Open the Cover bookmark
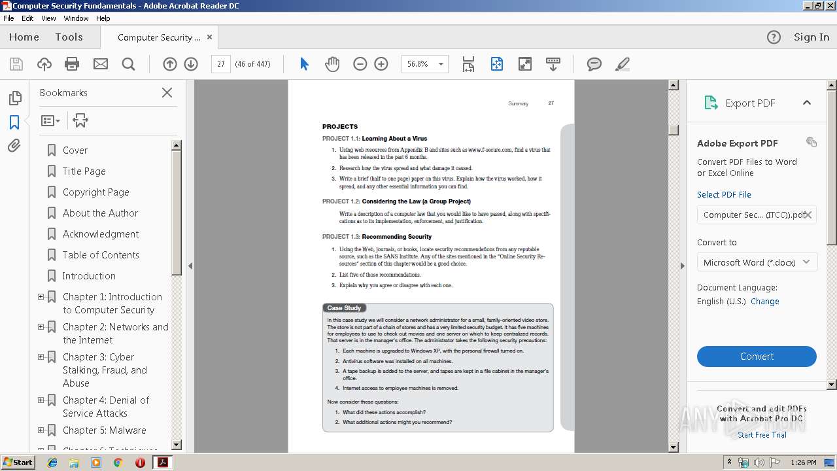Screen dimensions: 837x471 (75, 150)
